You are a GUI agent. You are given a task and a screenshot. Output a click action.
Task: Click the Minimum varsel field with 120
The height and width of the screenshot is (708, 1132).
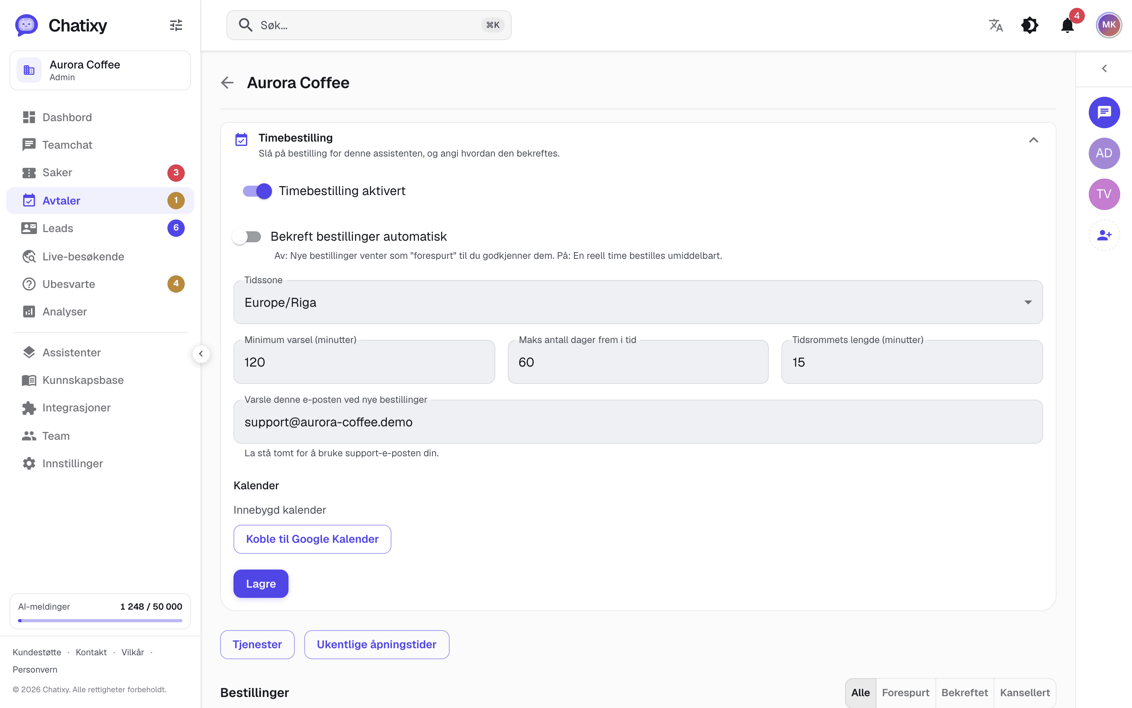[364, 362]
